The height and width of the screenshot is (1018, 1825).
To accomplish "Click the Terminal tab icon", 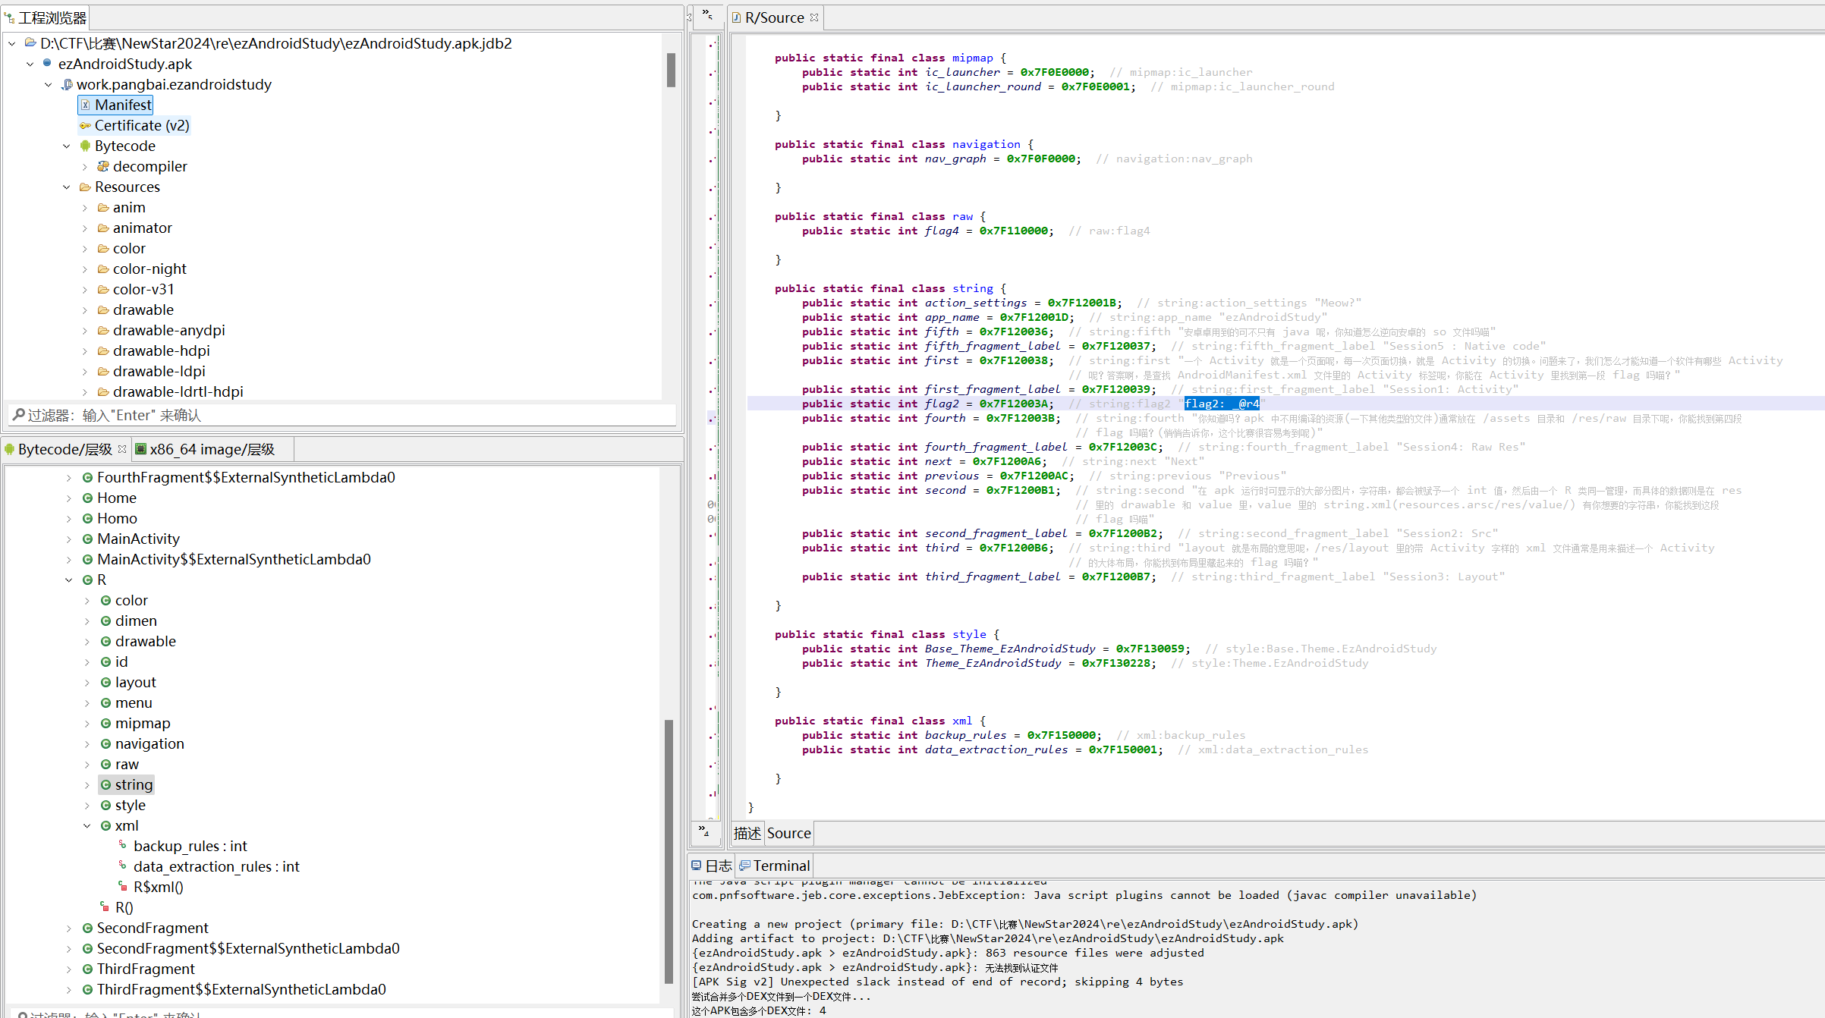I will [x=744, y=866].
